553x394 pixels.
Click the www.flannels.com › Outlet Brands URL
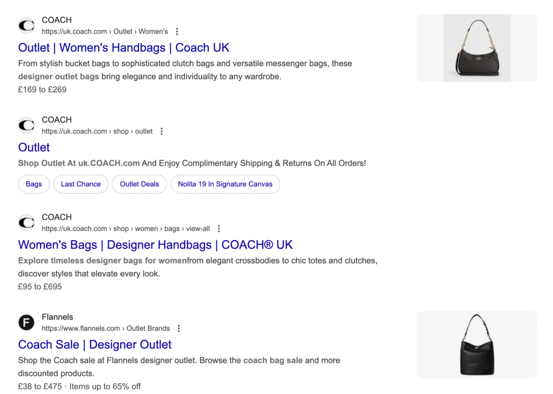[106, 328]
